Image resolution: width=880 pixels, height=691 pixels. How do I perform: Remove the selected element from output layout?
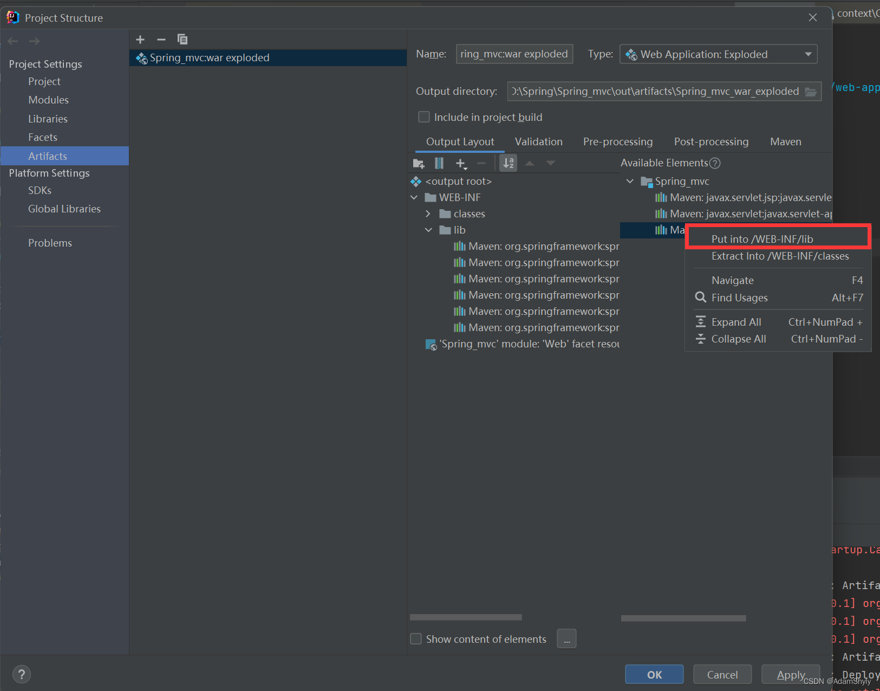click(481, 163)
